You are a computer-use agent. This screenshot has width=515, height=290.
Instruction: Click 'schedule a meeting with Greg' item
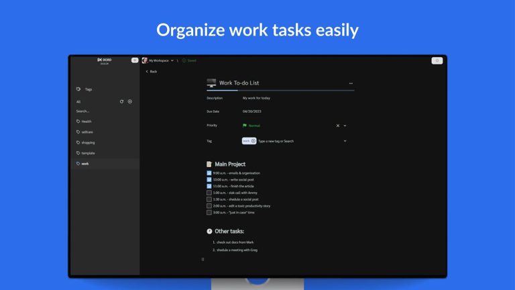tap(237, 250)
